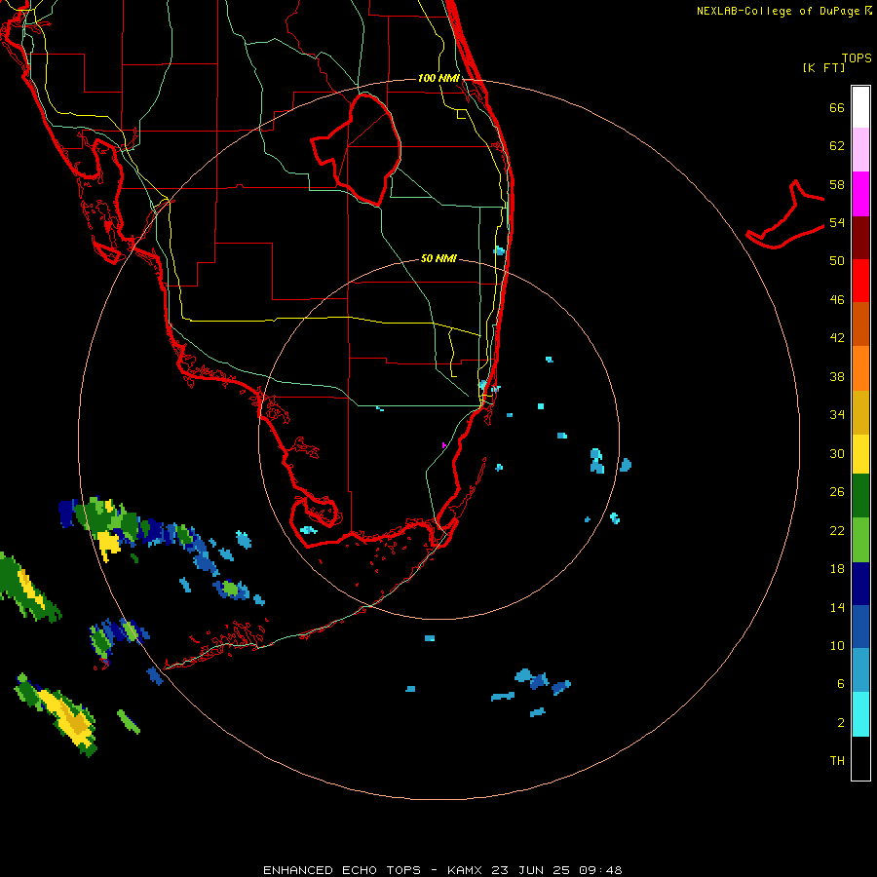This screenshot has width=877, height=877.
Task: Click the '18' scale value
Action: (x=837, y=569)
